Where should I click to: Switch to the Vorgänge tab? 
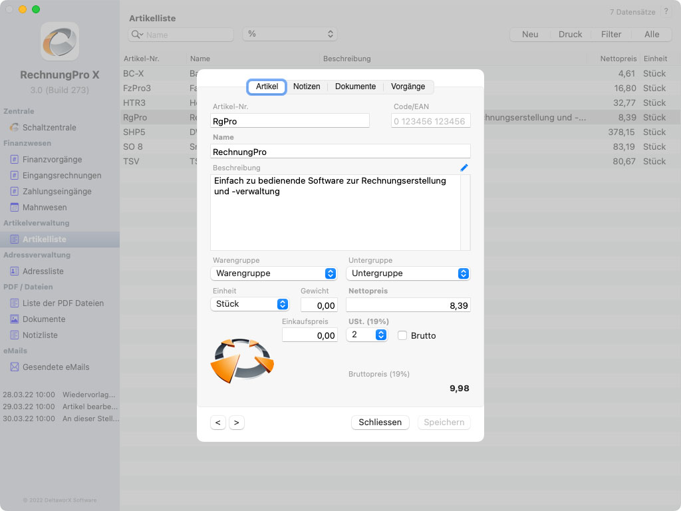click(x=408, y=86)
